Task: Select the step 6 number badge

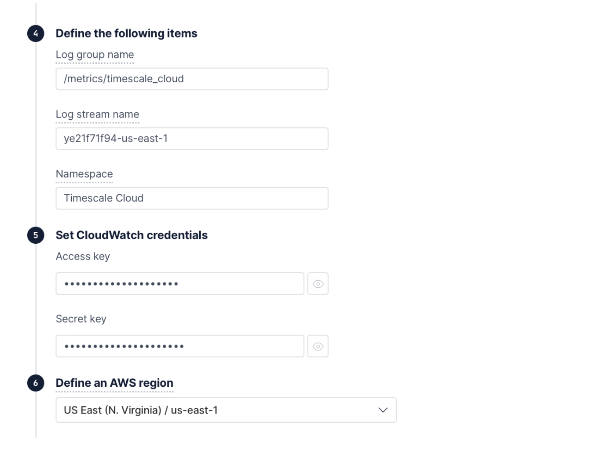Action: pyautogui.click(x=36, y=383)
